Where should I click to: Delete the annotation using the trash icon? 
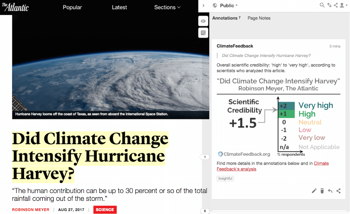tap(322, 191)
